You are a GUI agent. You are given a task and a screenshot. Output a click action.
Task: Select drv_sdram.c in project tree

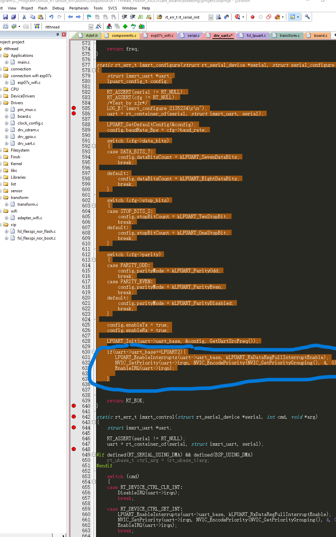click(x=28, y=130)
